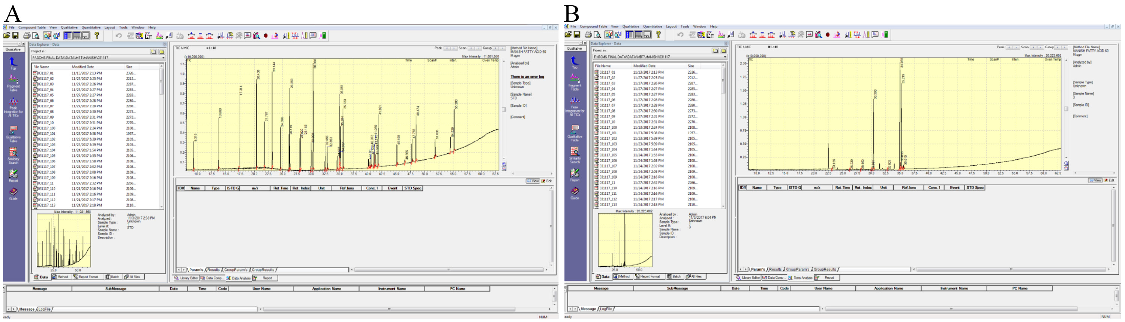The image size is (1125, 322).
Task: Open Guide book icon in panel A sidebar
Action: [13, 194]
